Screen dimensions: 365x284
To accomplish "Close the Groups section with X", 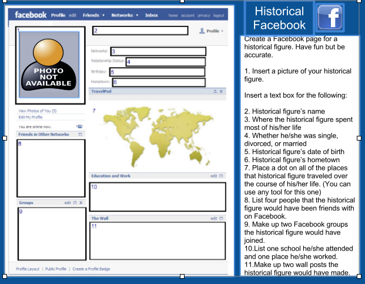I will [x=81, y=203].
